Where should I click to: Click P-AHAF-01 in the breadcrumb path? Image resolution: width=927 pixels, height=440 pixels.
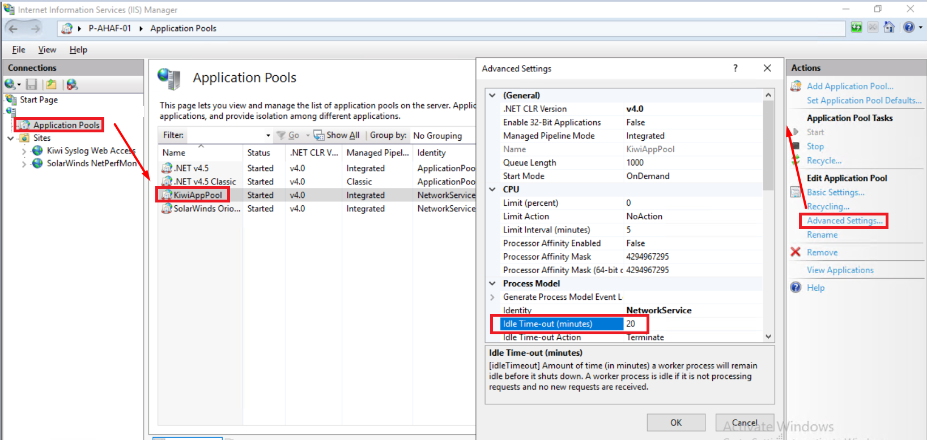tap(110, 28)
